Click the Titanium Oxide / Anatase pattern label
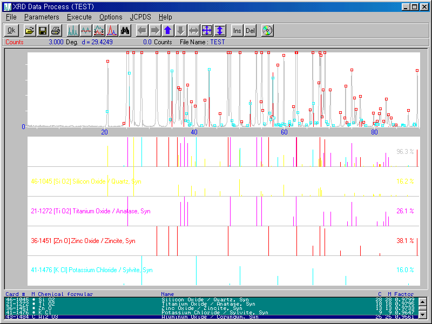 pyautogui.click(x=91, y=211)
